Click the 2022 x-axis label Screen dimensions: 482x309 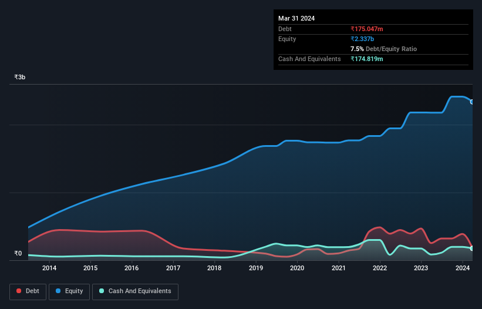click(x=380, y=268)
